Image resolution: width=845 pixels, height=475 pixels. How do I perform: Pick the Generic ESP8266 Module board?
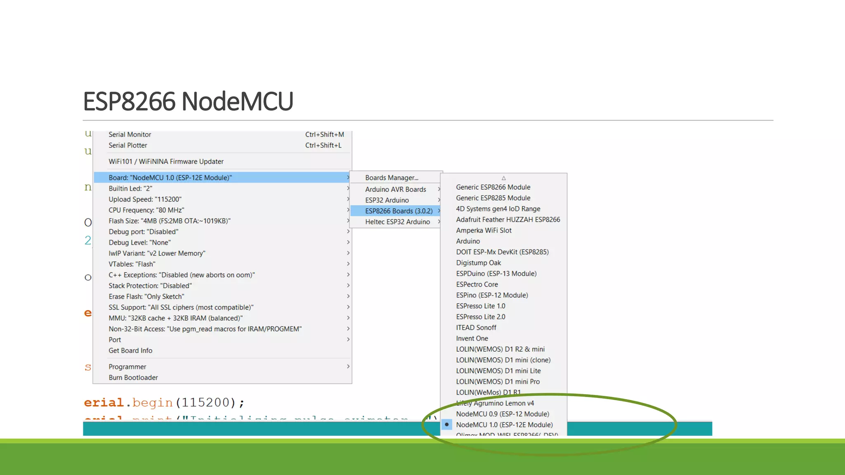pos(493,187)
